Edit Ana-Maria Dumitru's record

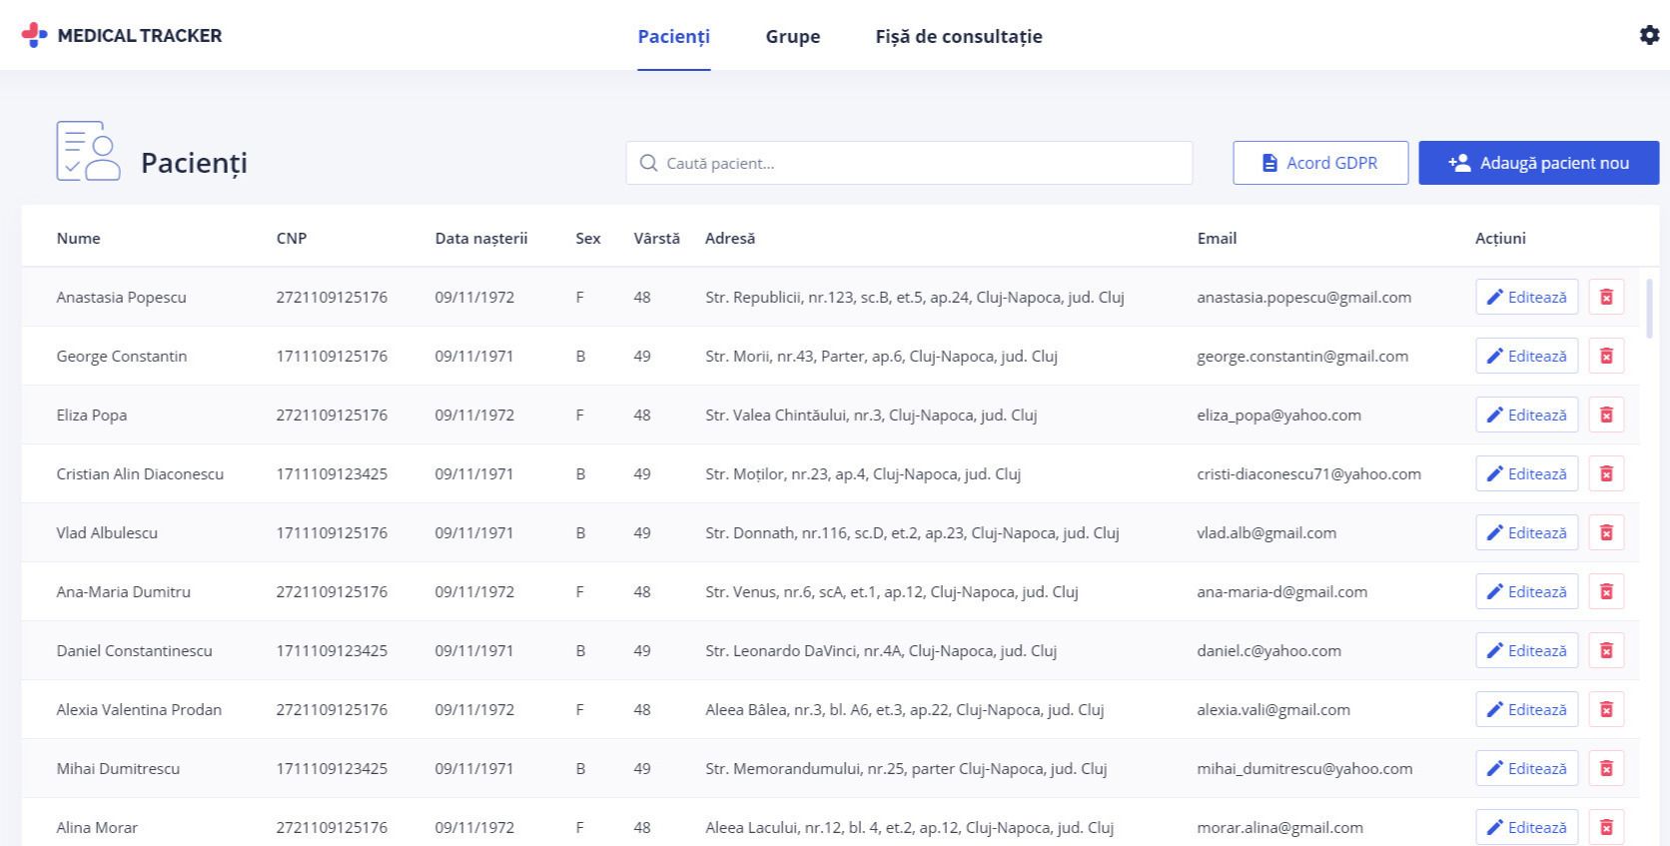tap(1526, 591)
